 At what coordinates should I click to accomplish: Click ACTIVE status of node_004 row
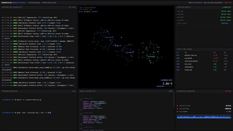point(226,20)
